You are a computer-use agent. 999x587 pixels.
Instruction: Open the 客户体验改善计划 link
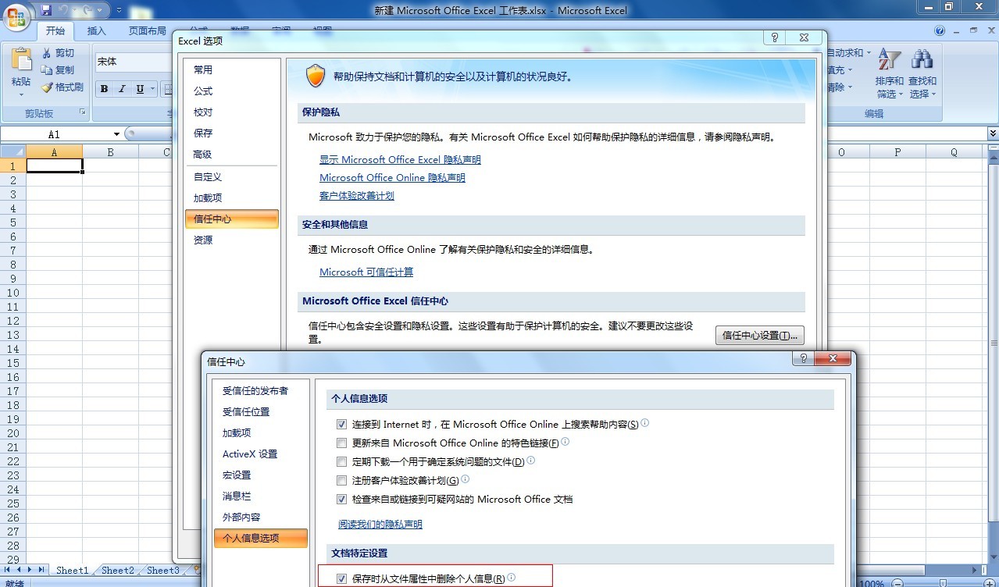[x=356, y=195]
